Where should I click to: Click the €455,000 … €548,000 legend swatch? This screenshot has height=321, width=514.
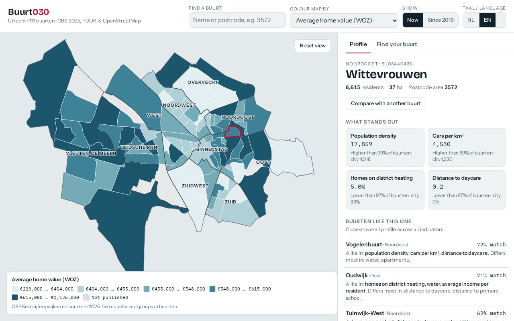[x=147, y=289]
